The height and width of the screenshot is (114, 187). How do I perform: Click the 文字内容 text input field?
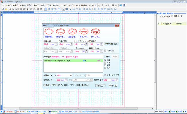pyautogui.click(x=77, y=57)
